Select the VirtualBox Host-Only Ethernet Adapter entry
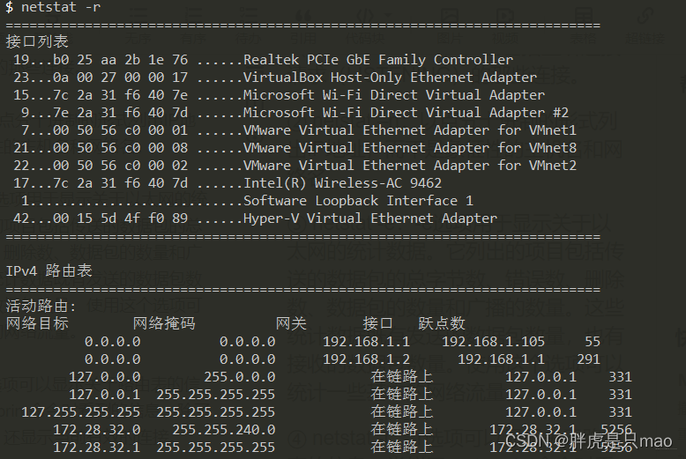The width and height of the screenshot is (686, 459). (x=390, y=78)
